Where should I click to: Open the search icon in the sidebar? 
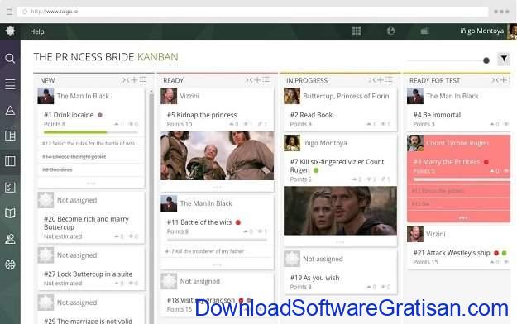tap(10, 59)
